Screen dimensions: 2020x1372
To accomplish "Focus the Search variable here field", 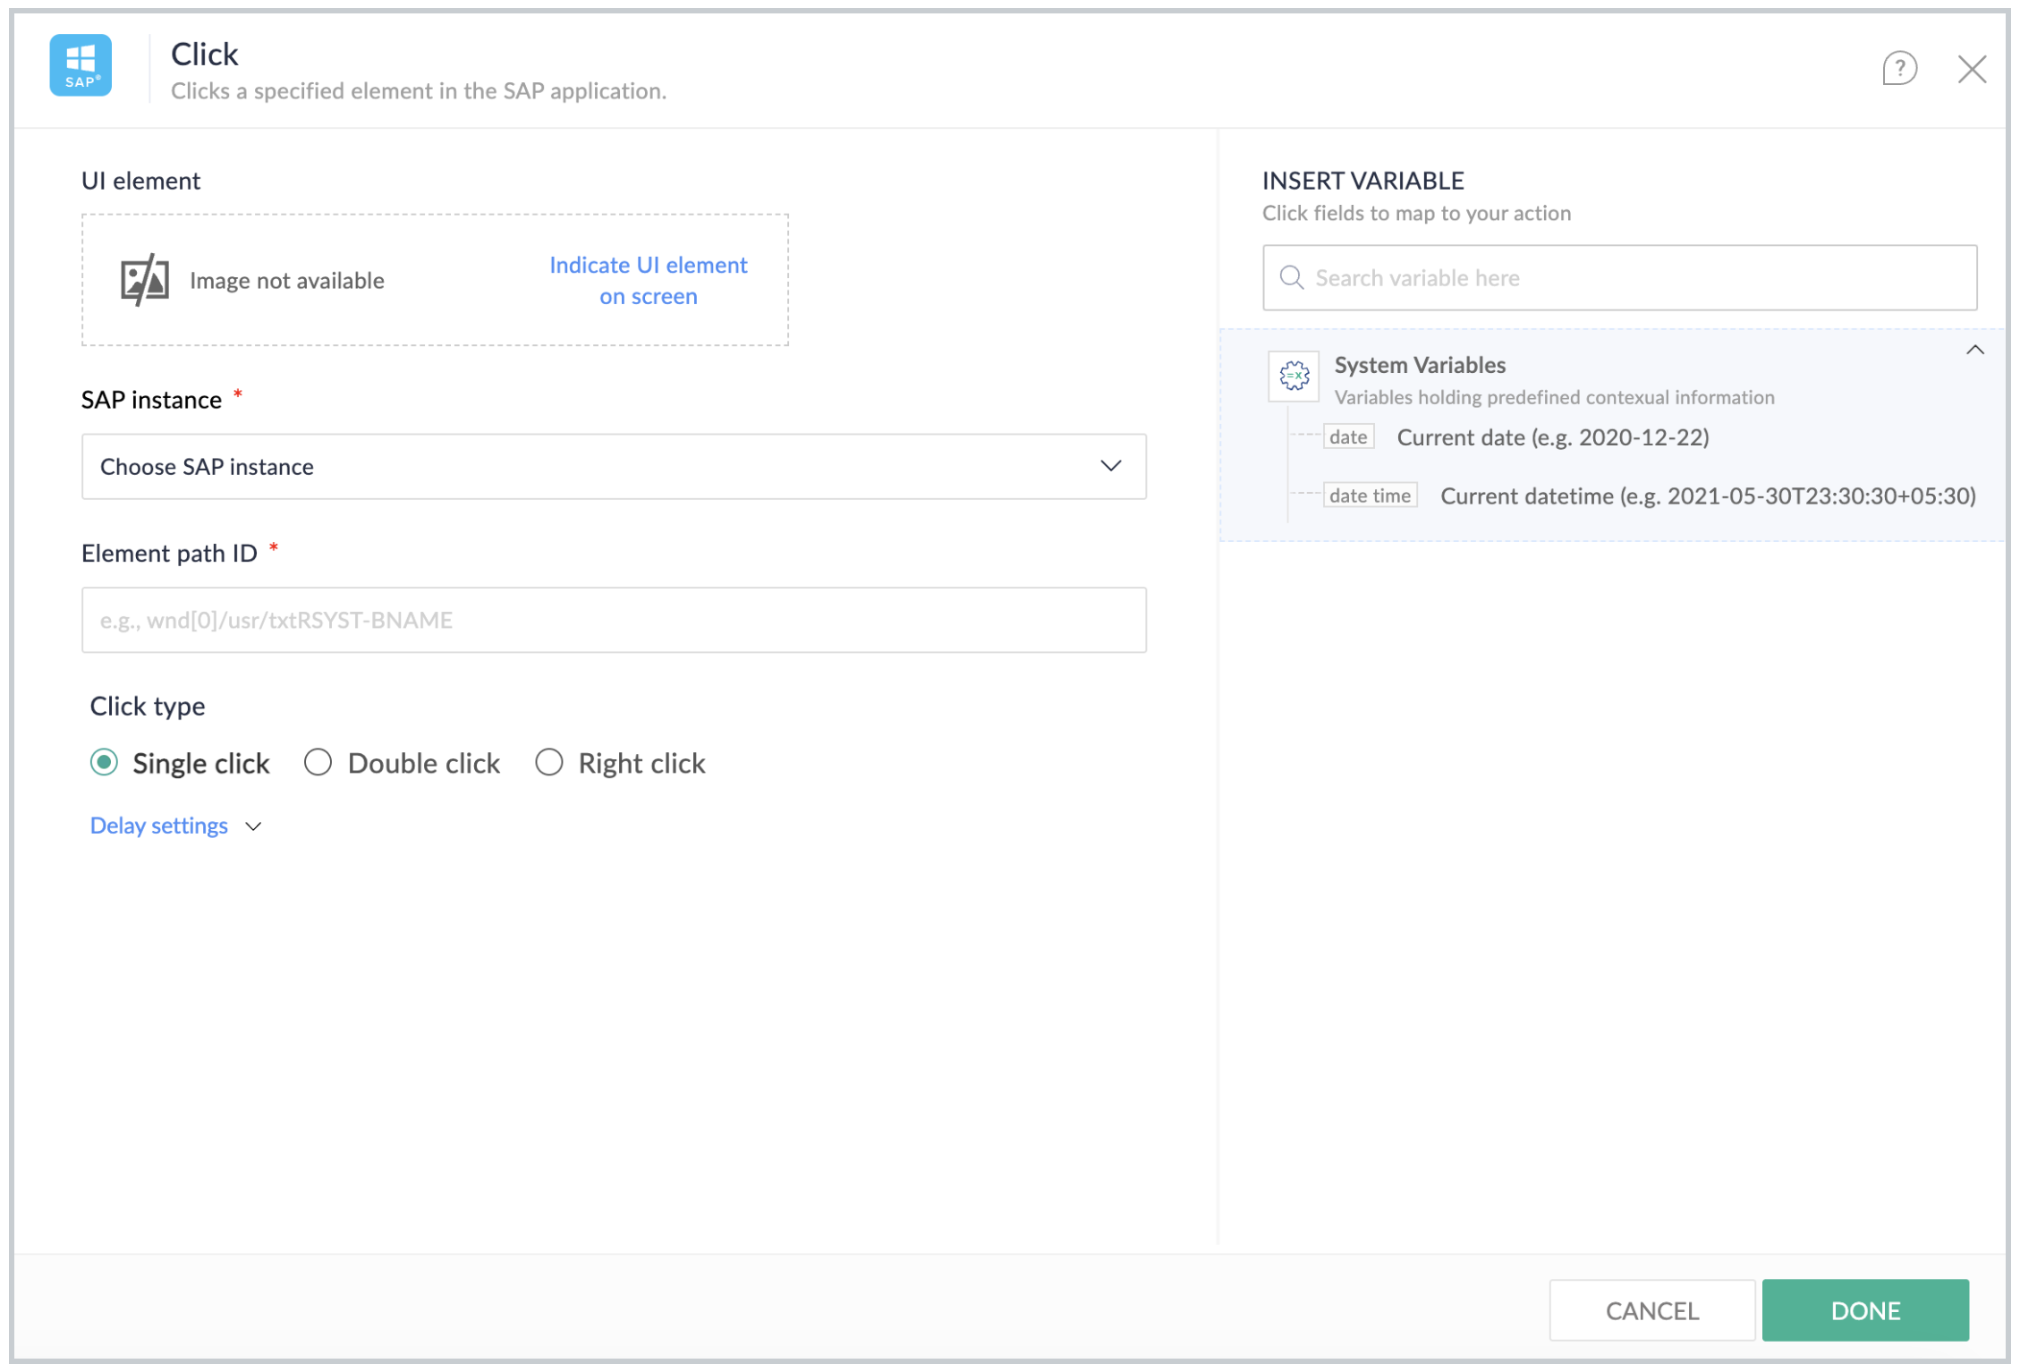I will tap(1619, 277).
